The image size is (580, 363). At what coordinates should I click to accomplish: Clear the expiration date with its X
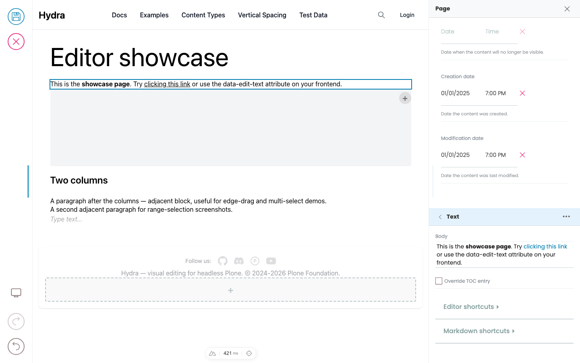[x=522, y=31]
